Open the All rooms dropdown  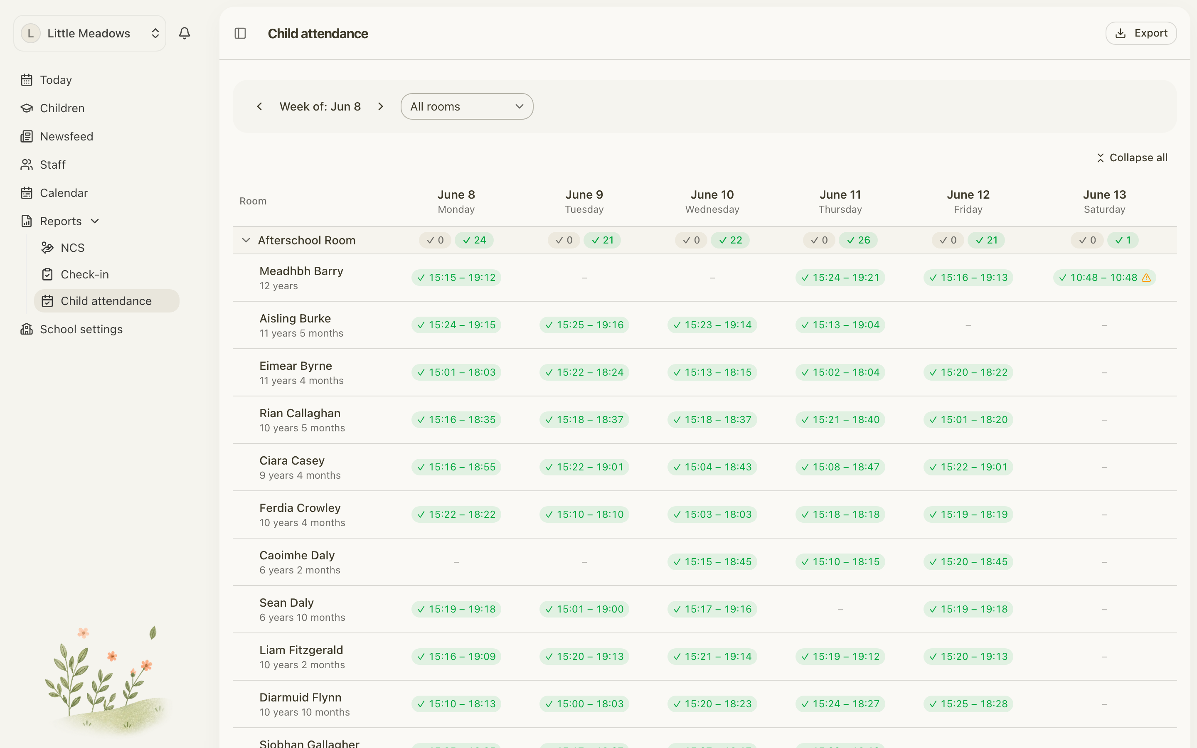click(466, 106)
